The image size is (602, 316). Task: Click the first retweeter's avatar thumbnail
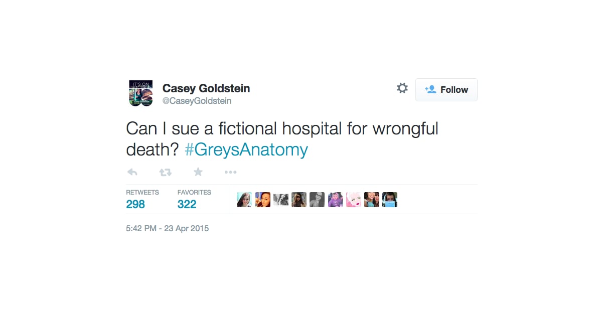pyautogui.click(x=244, y=199)
